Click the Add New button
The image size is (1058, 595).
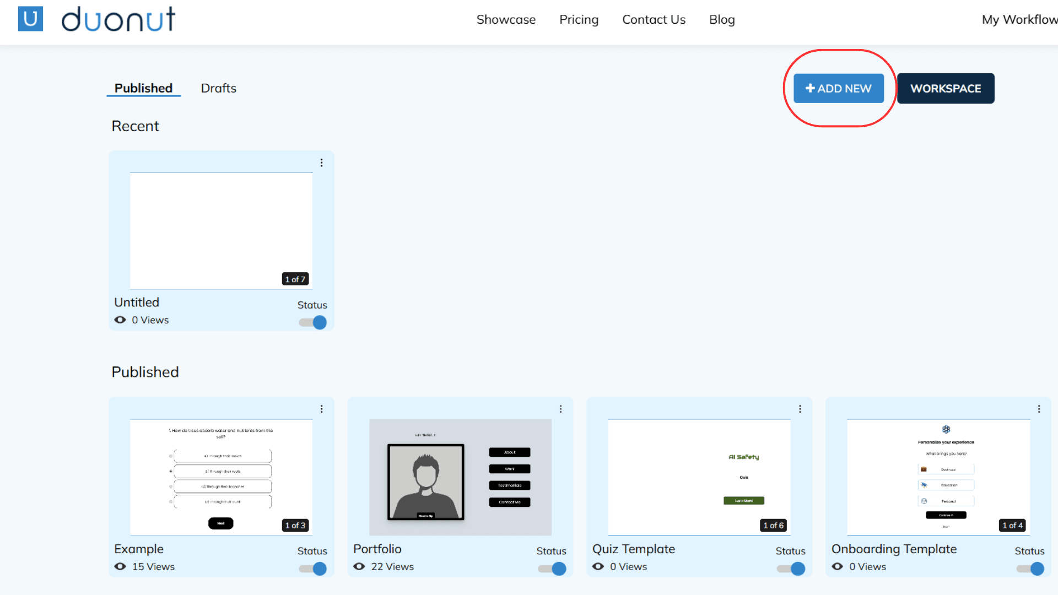tap(838, 88)
